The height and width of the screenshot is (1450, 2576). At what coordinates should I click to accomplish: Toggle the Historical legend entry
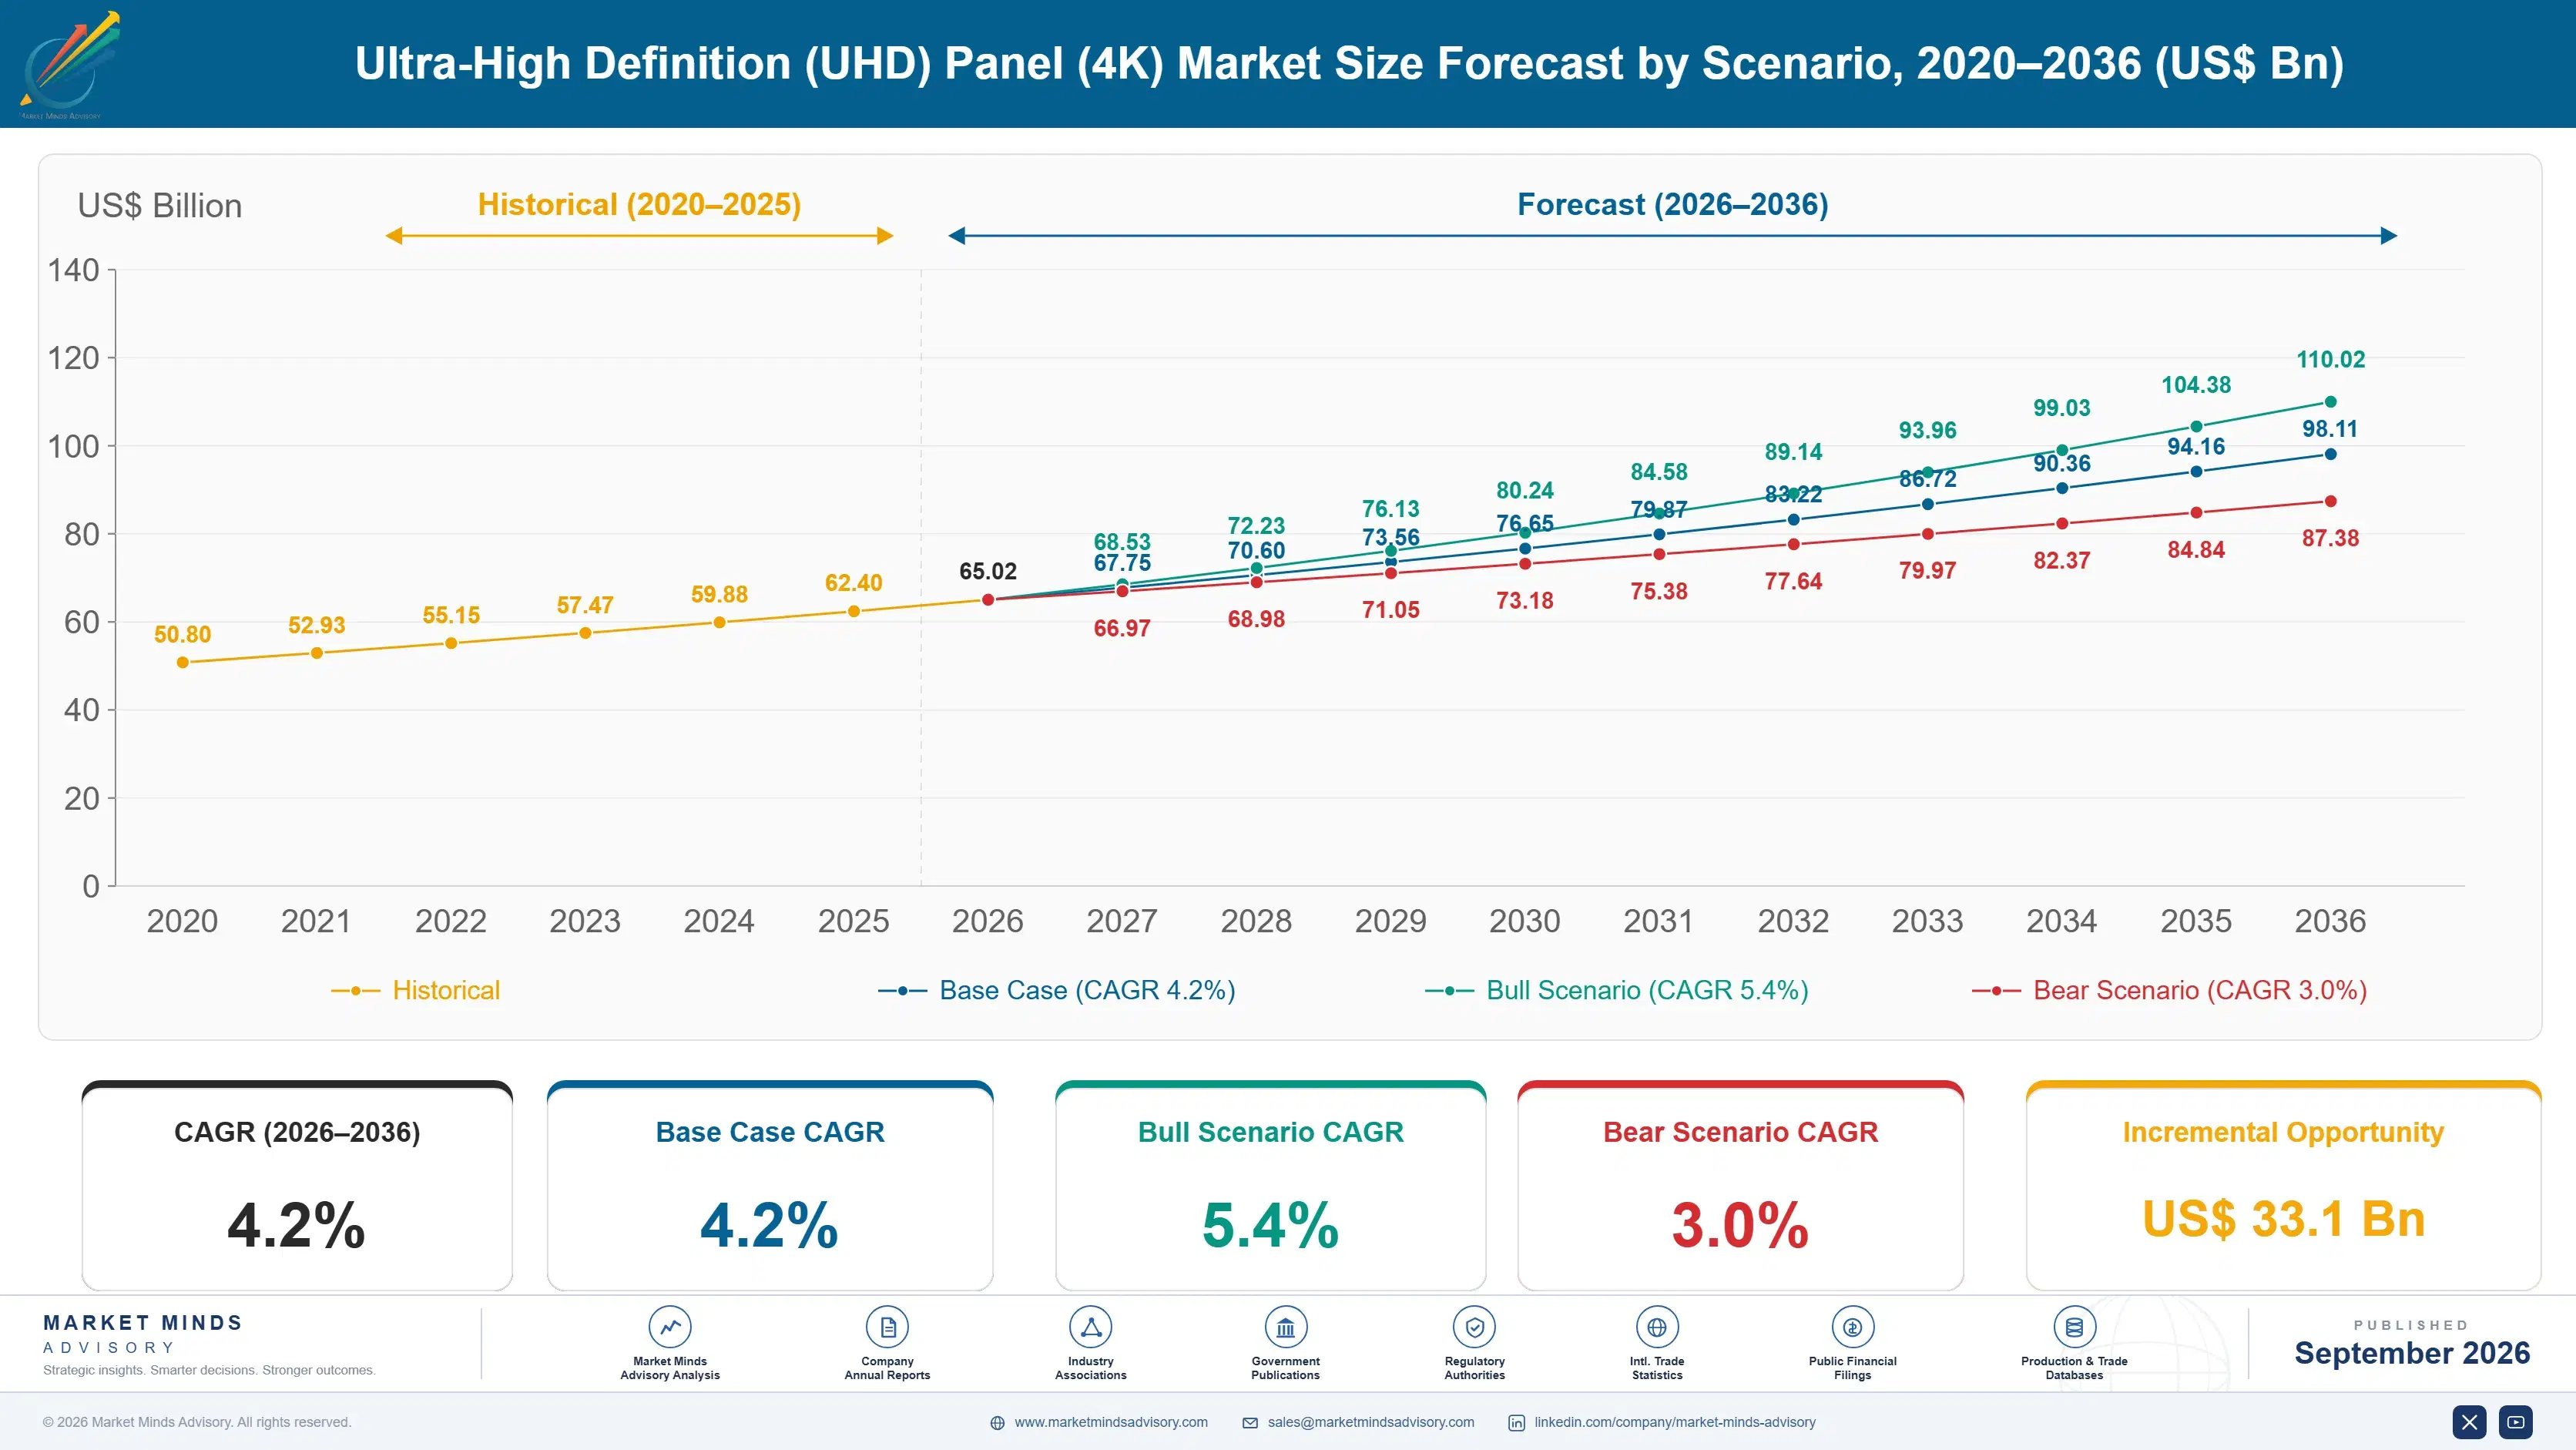point(416,990)
